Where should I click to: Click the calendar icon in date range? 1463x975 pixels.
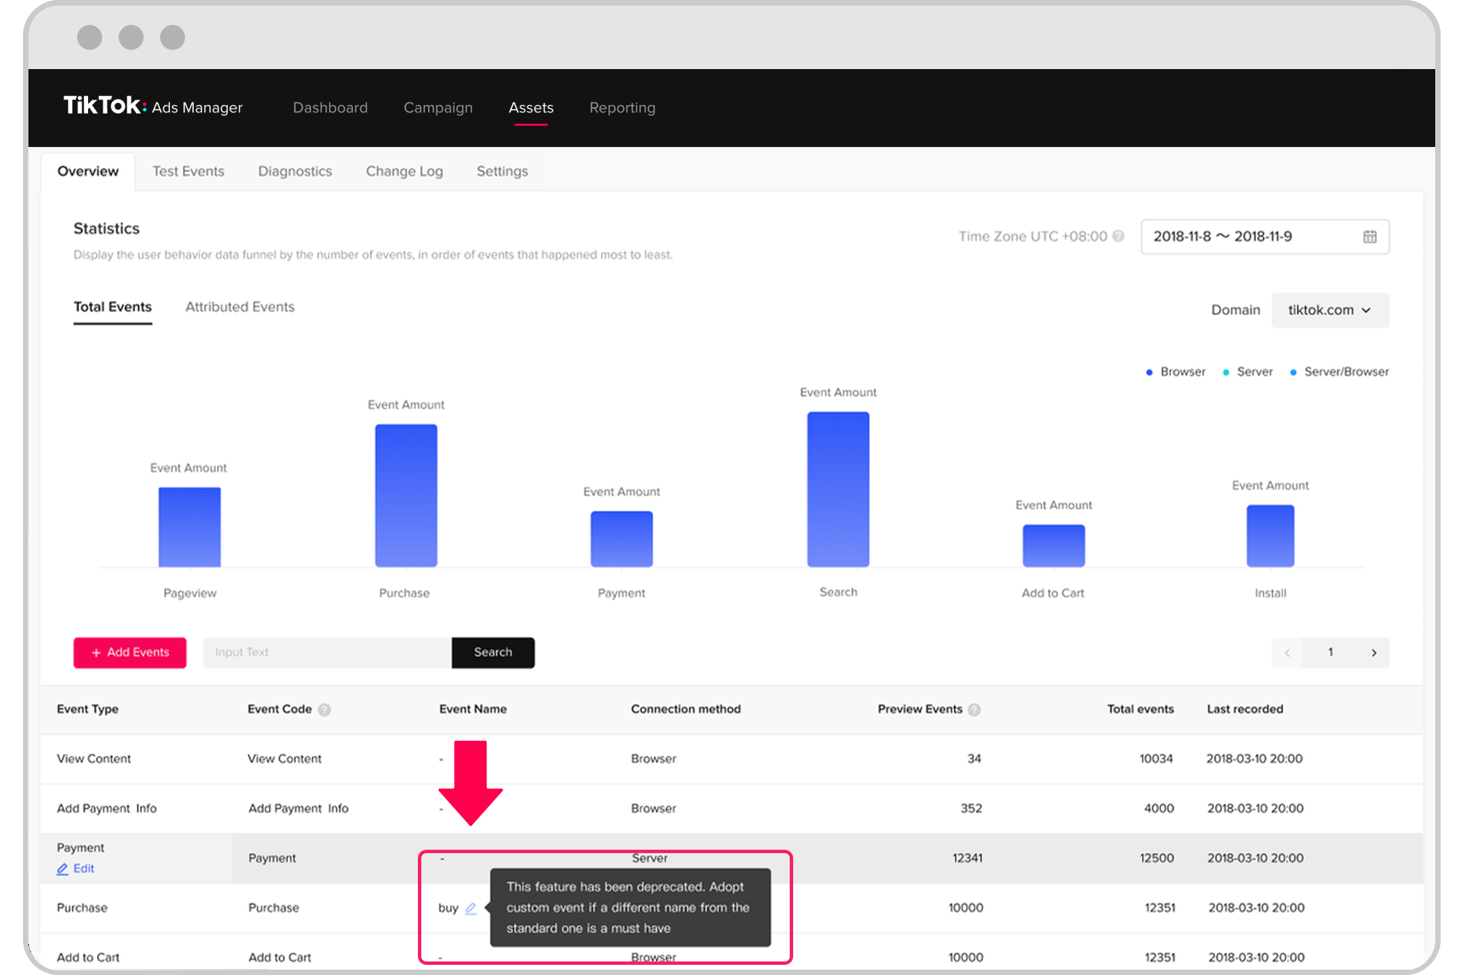[x=1370, y=236]
